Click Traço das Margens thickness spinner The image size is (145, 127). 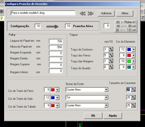tap(111, 61)
